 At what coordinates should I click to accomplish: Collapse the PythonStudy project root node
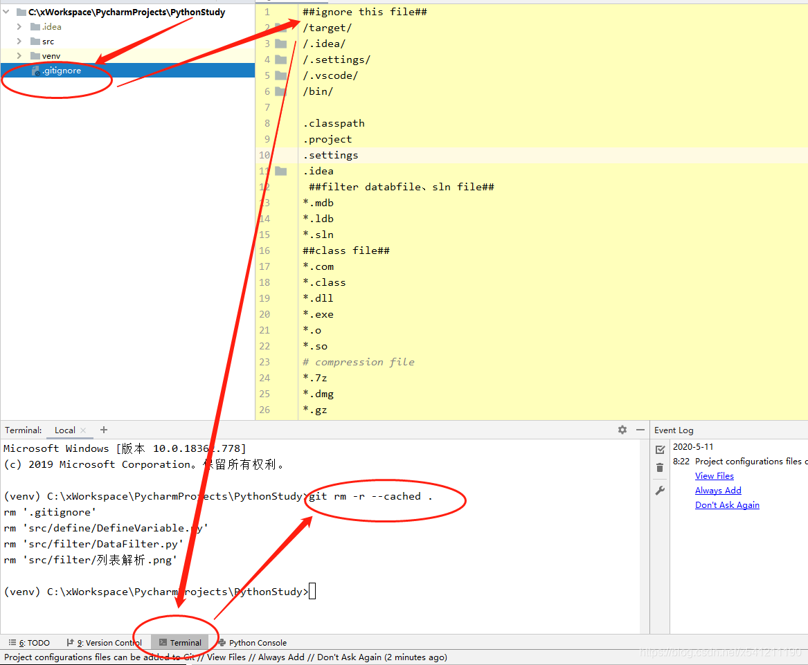[6, 11]
